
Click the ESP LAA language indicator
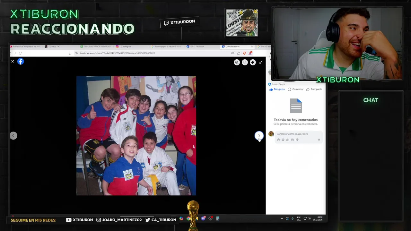pos(299,218)
